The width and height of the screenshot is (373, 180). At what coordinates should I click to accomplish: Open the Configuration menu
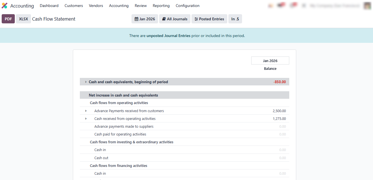187,6
